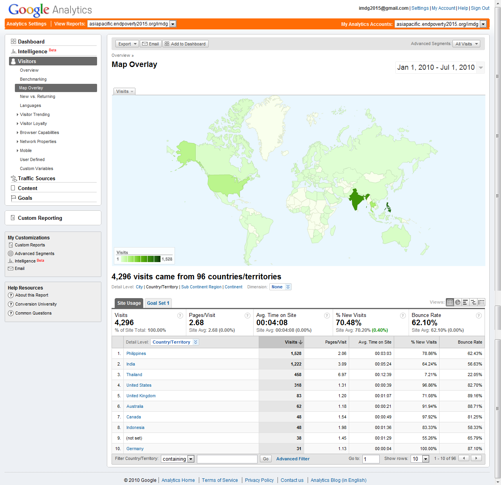Open the Philippines country link

tap(136, 353)
